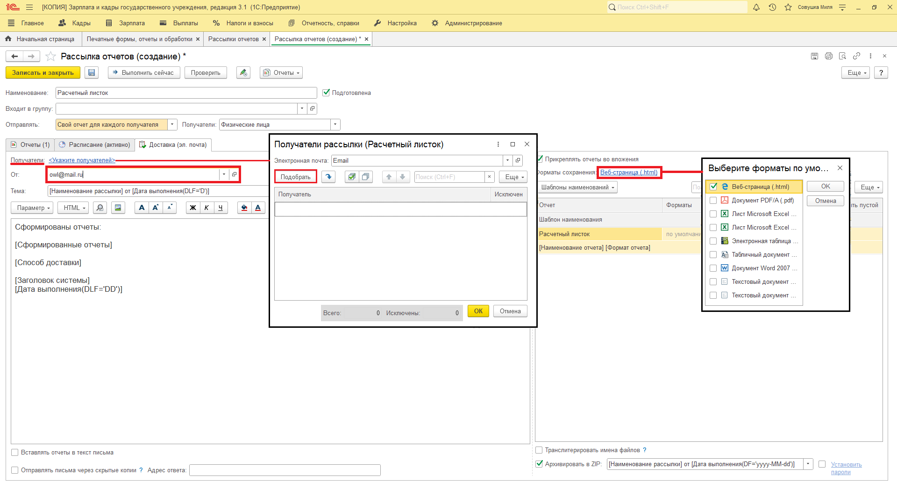The height and width of the screenshot is (483, 897).
Task: Insert a picture with the image icon
Action: pos(118,208)
